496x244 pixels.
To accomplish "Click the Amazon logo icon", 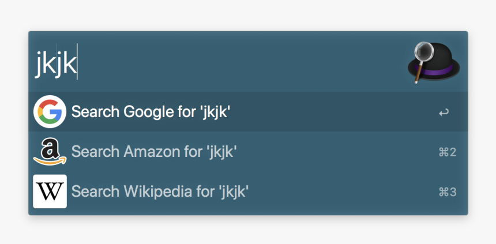I will point(50,151).
